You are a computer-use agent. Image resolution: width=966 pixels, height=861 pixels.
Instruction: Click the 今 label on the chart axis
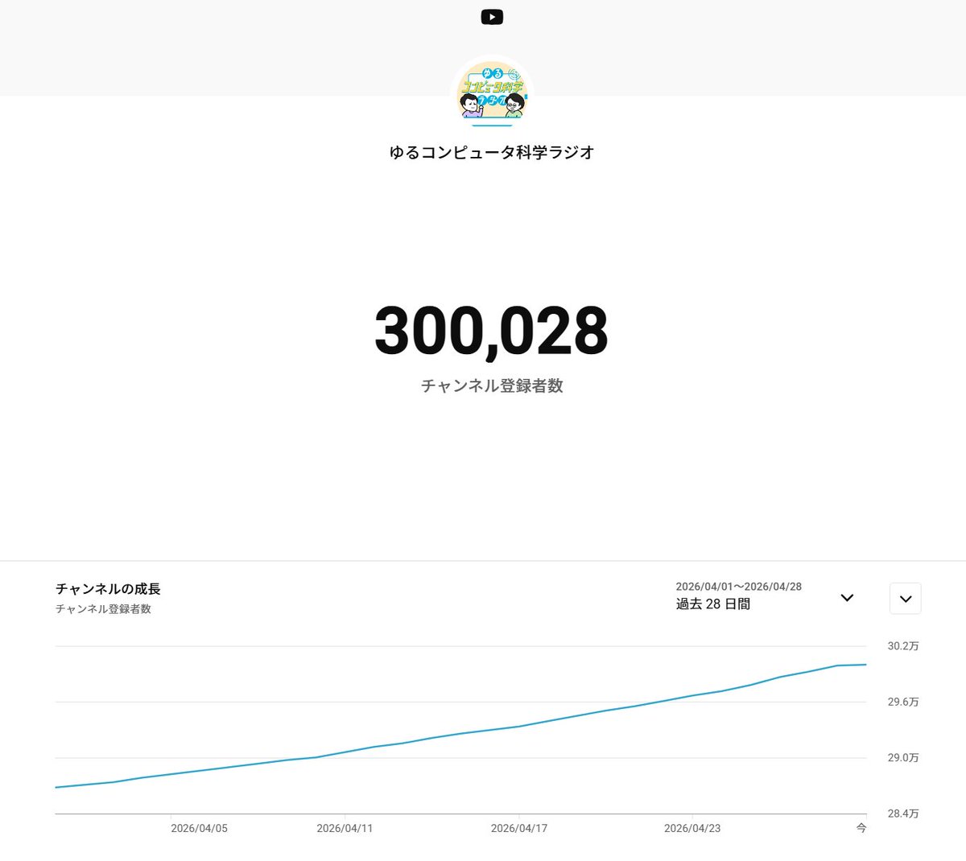[861, 827]
